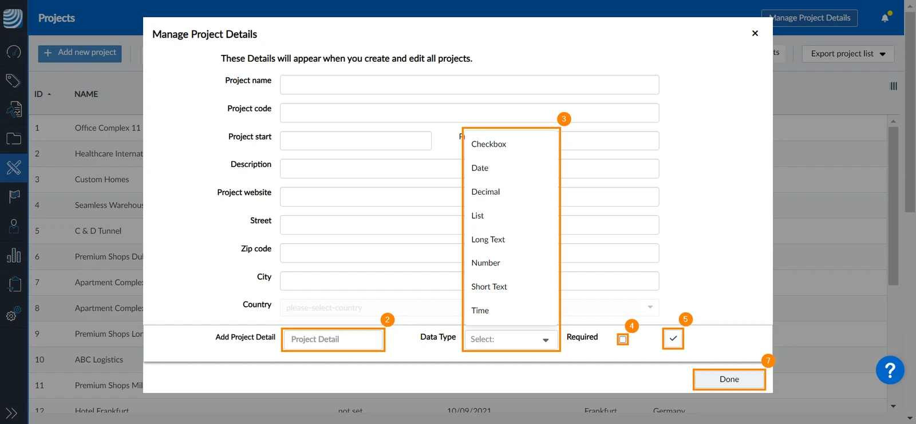Click the table's vertical scrollbar thumb

click(893, 206)
